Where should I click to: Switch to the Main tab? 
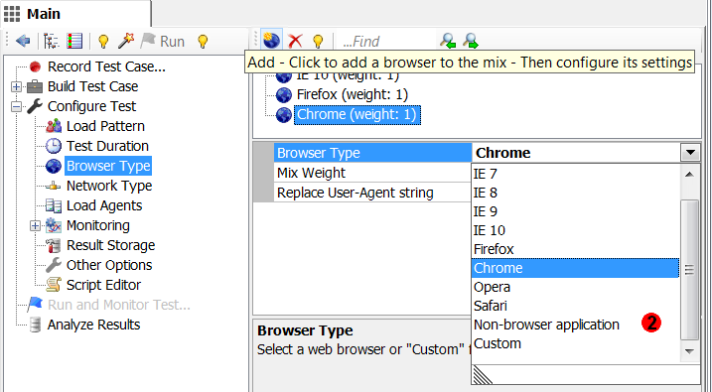coord(75,14)
